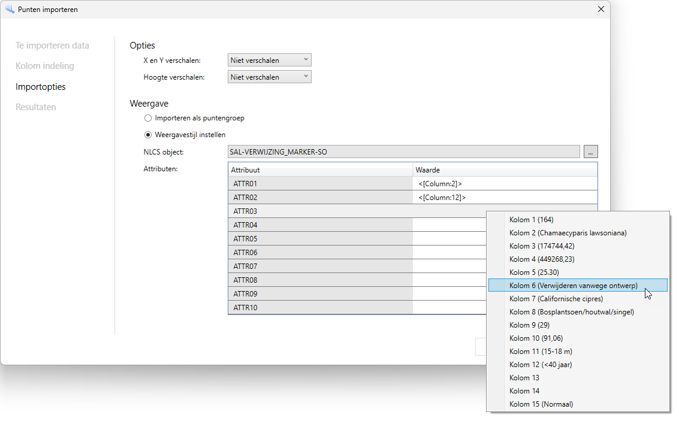Screen dimensions: 679x421
Task: Select Weergavestijl instellen radio option
Action: pos(148,135)
